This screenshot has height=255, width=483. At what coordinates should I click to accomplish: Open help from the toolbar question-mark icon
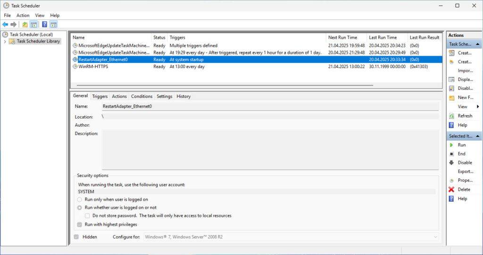coord(45,25)
